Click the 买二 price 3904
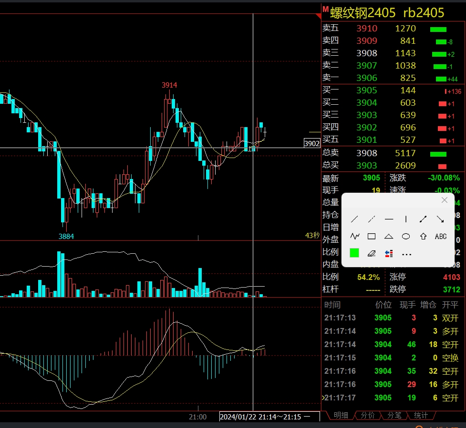This screenshot has height=428, width=466. pyautogui.click(x=367, y=103)
